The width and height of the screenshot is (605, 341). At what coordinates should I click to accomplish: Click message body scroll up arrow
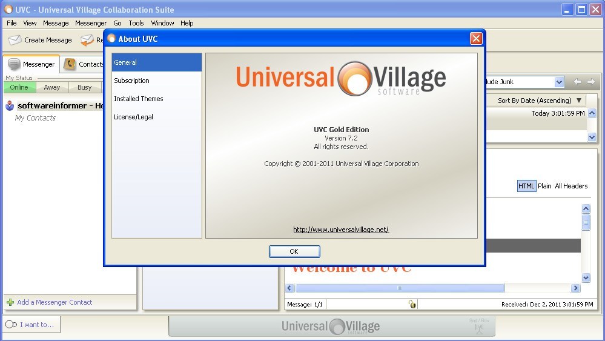coord(586,209)
